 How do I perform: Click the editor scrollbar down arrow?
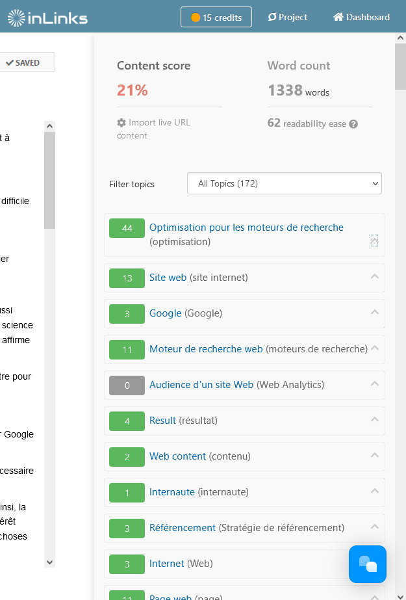[50, 562]
